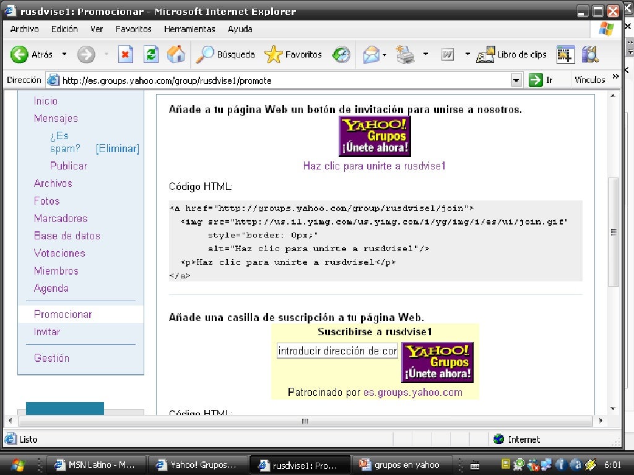Click the [Eliminar] link
634x475 pixels.
[118, 148]
